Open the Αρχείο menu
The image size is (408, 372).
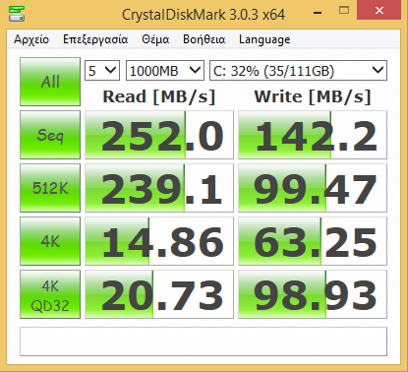tap(31, 39)
